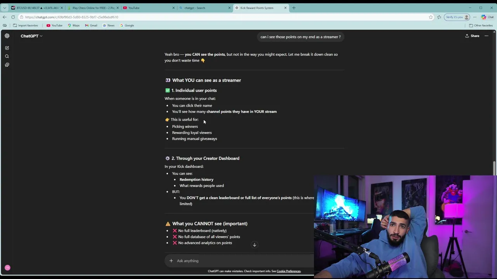497x279 pixels.
Task: Click the Verify it's you profile button
Action: (x=457, y=17)
